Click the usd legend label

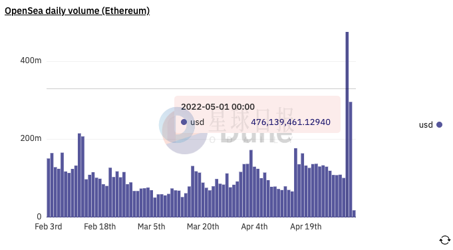(426, 125)
